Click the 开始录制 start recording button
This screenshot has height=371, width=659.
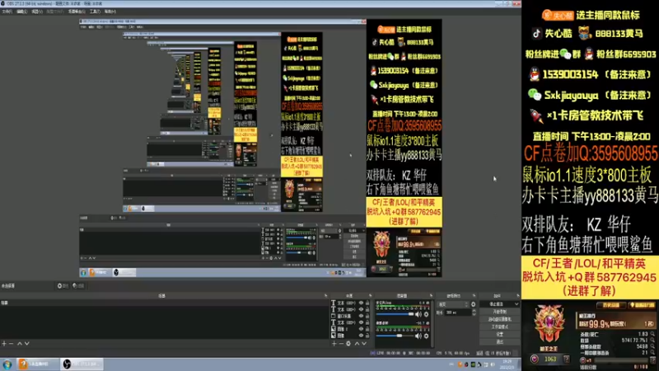tap(500, 312)
